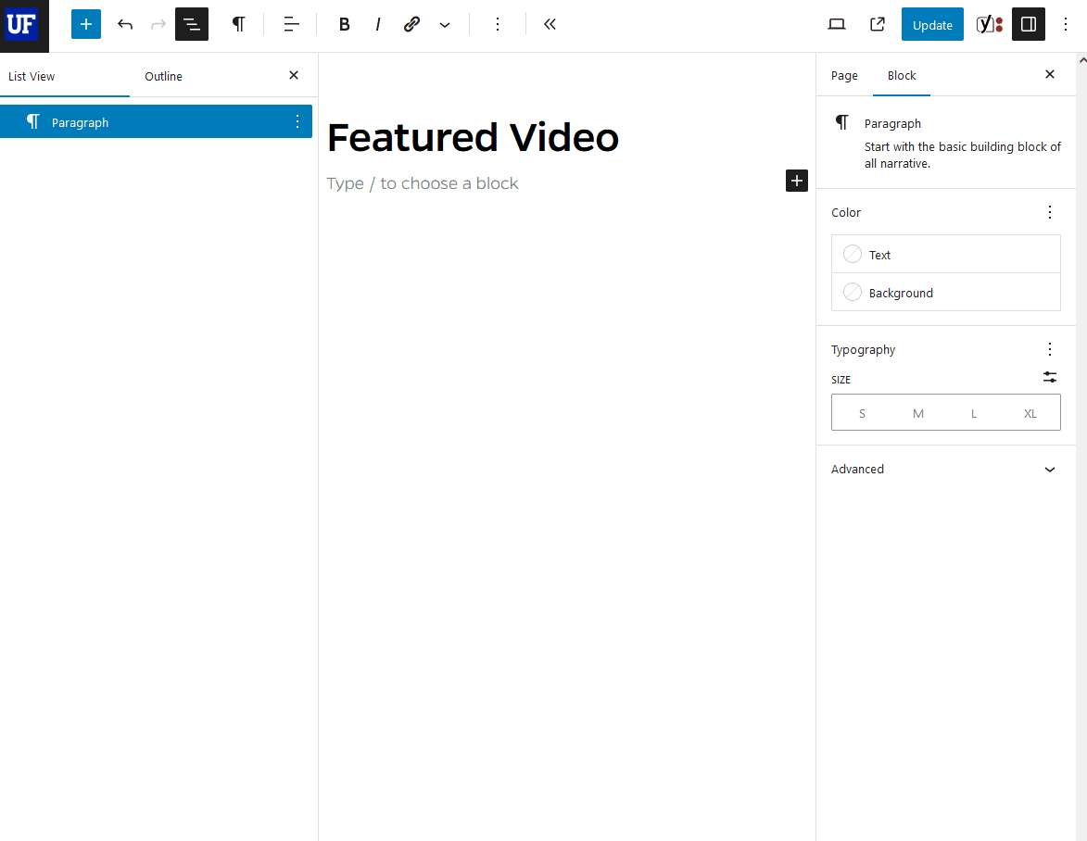Toggle the settings sidebar panel
This screenshot has width=1087, height=841.
(1028, 24)
